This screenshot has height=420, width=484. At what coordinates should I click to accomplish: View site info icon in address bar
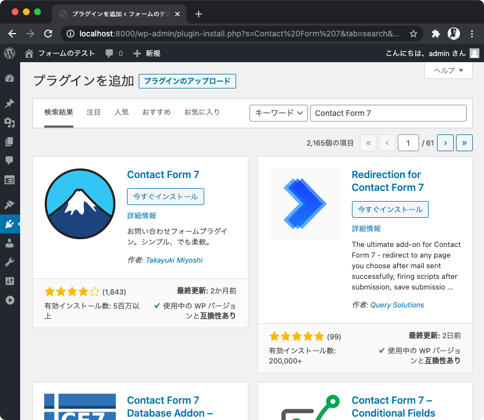point(71,34)
